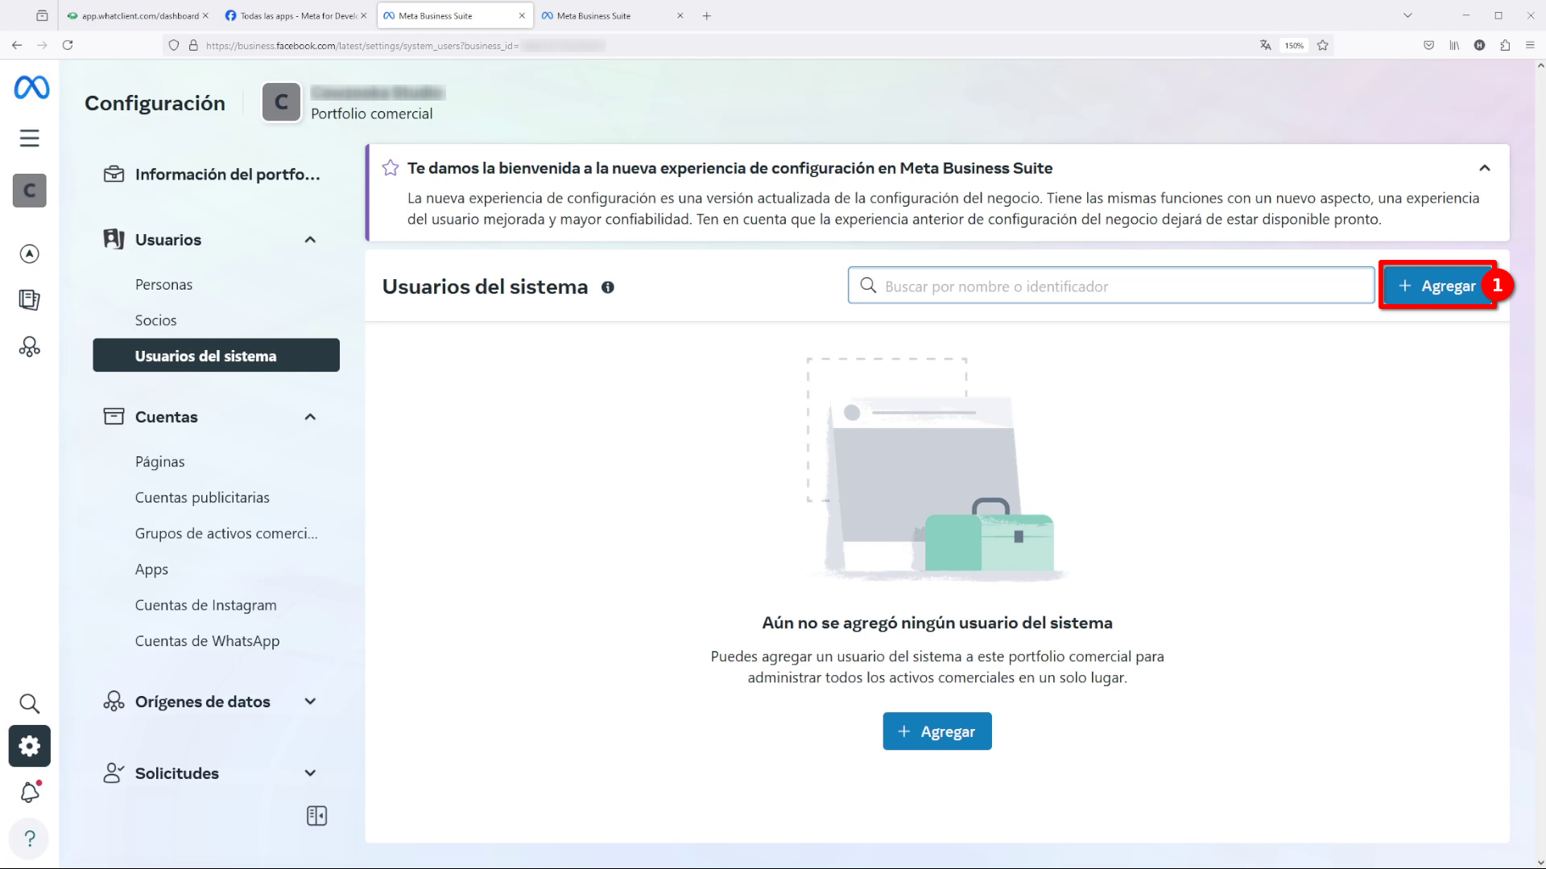Image resolution: width=1546 pixels, height=869 pixels.
Task: Open list all tabs dropdown arrow
Action: (1408, 15)
